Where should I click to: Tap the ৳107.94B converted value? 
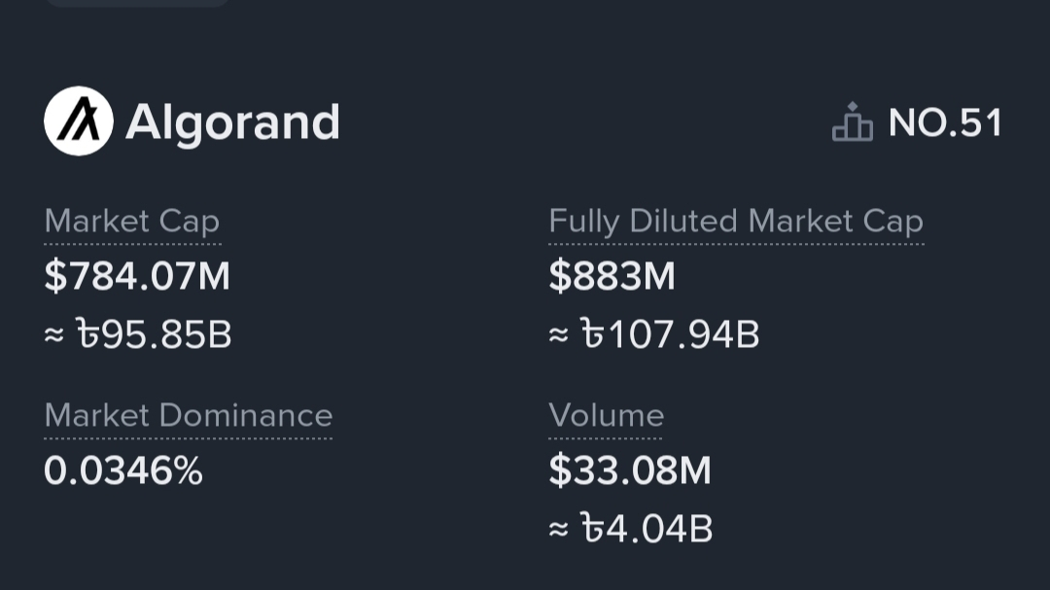point(670,335)
